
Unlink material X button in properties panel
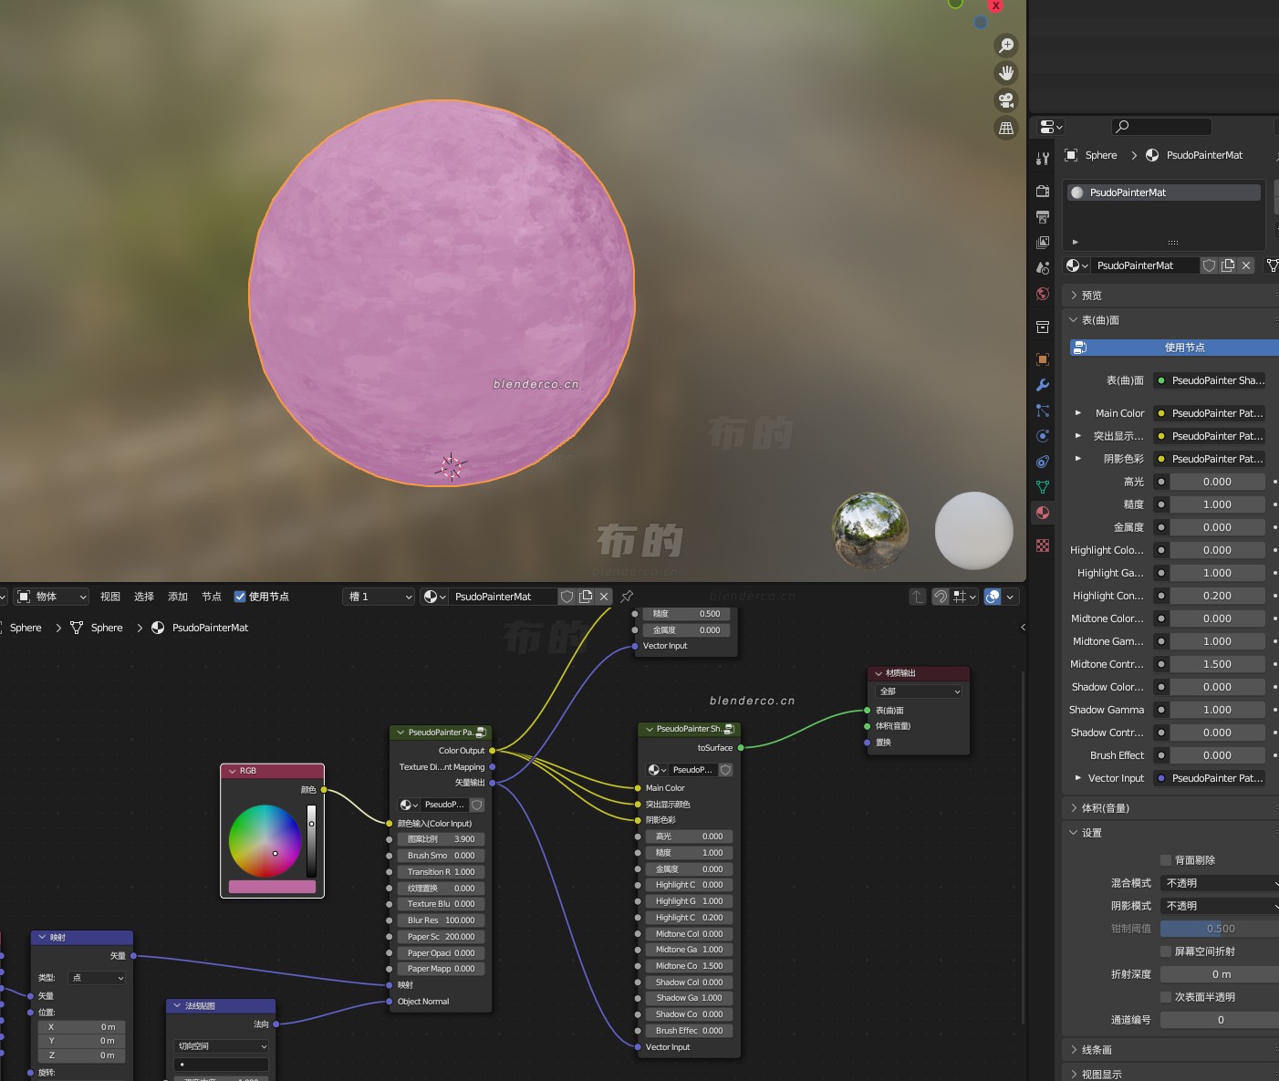(1246, 265)
